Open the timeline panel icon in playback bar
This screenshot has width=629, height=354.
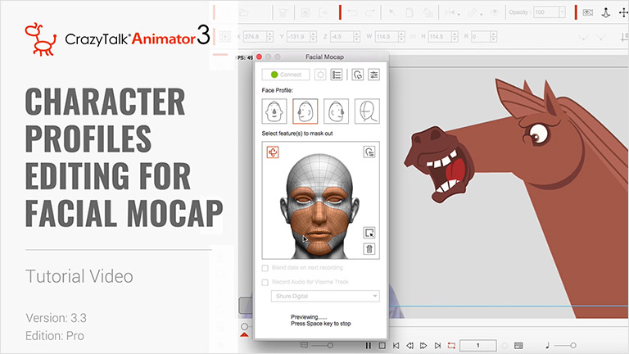pyautogui.click(x=518, y=346)
